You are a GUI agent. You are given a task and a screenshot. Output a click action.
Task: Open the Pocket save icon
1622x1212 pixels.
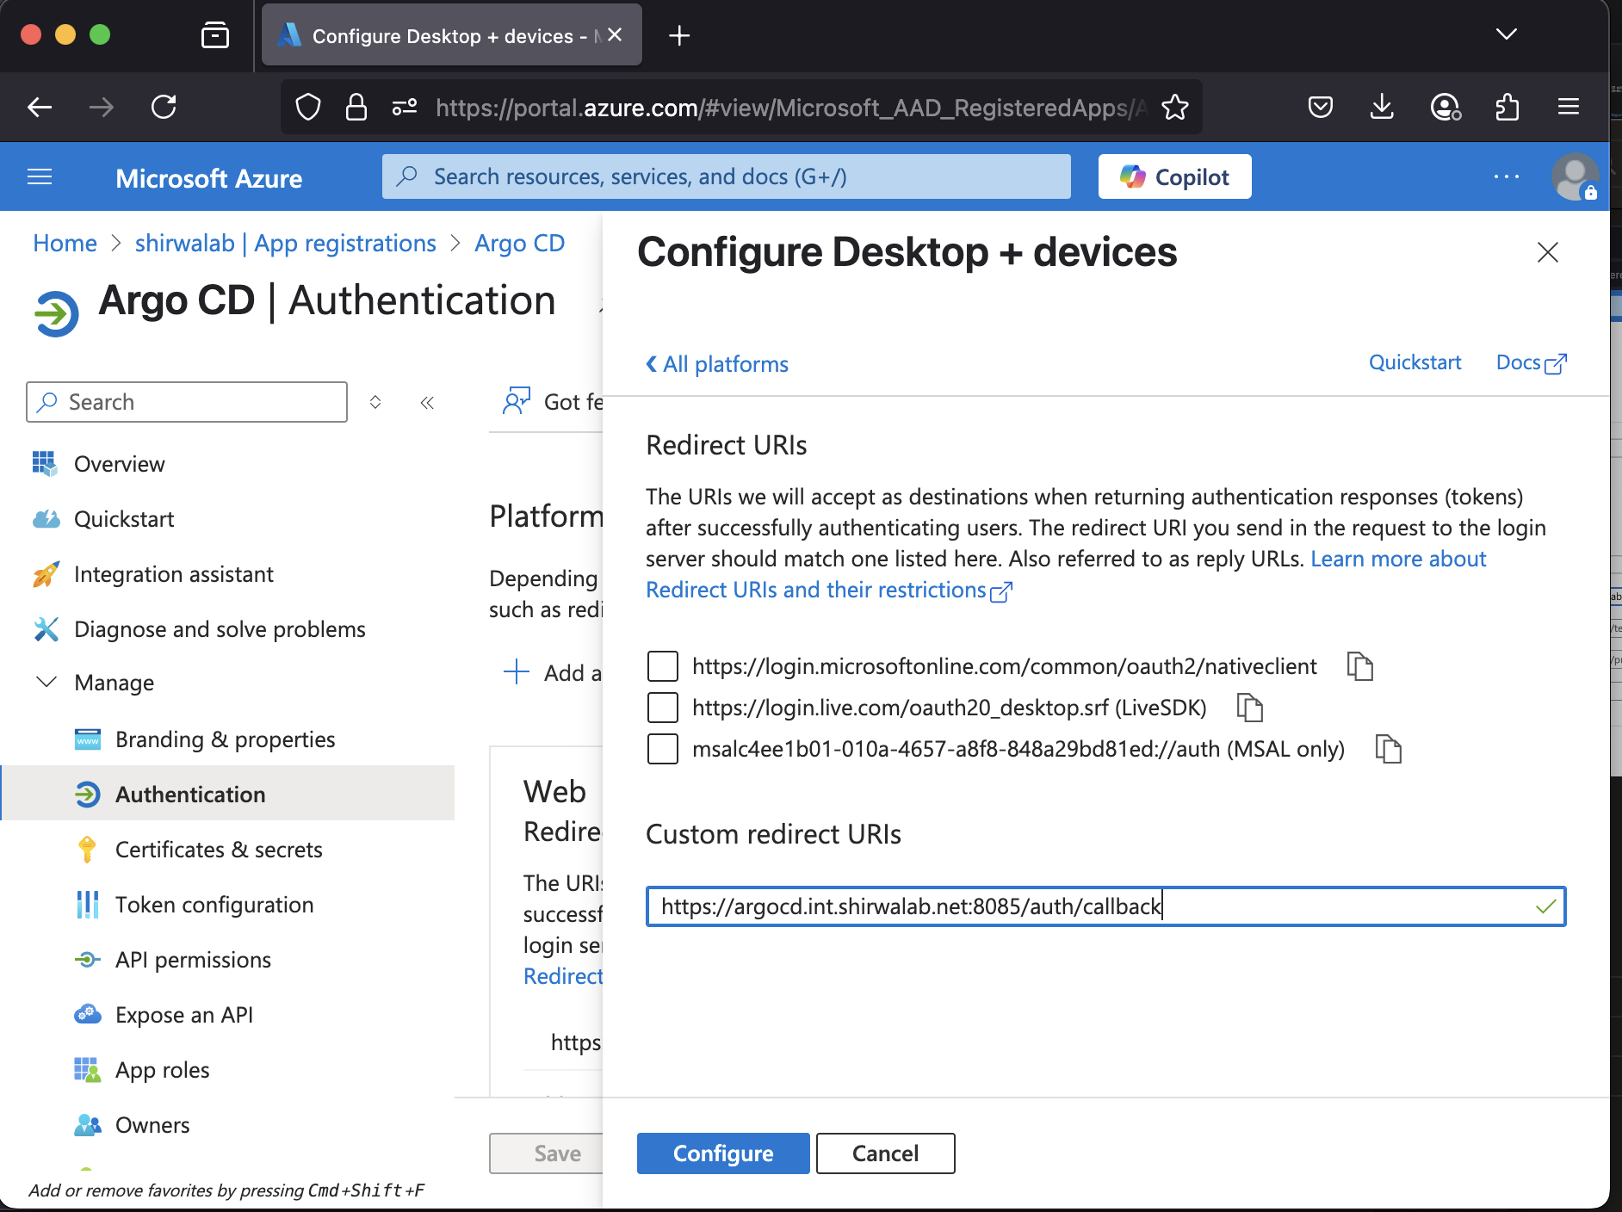coord(1321,107)
